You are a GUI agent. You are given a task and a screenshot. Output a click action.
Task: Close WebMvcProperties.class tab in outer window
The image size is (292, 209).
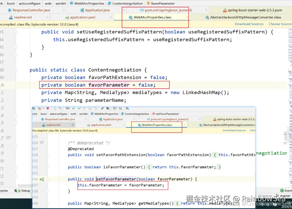pos(187,17)
